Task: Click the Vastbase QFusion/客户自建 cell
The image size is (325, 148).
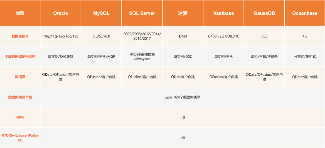Action: pyautogui.click(x=223, y=77)
